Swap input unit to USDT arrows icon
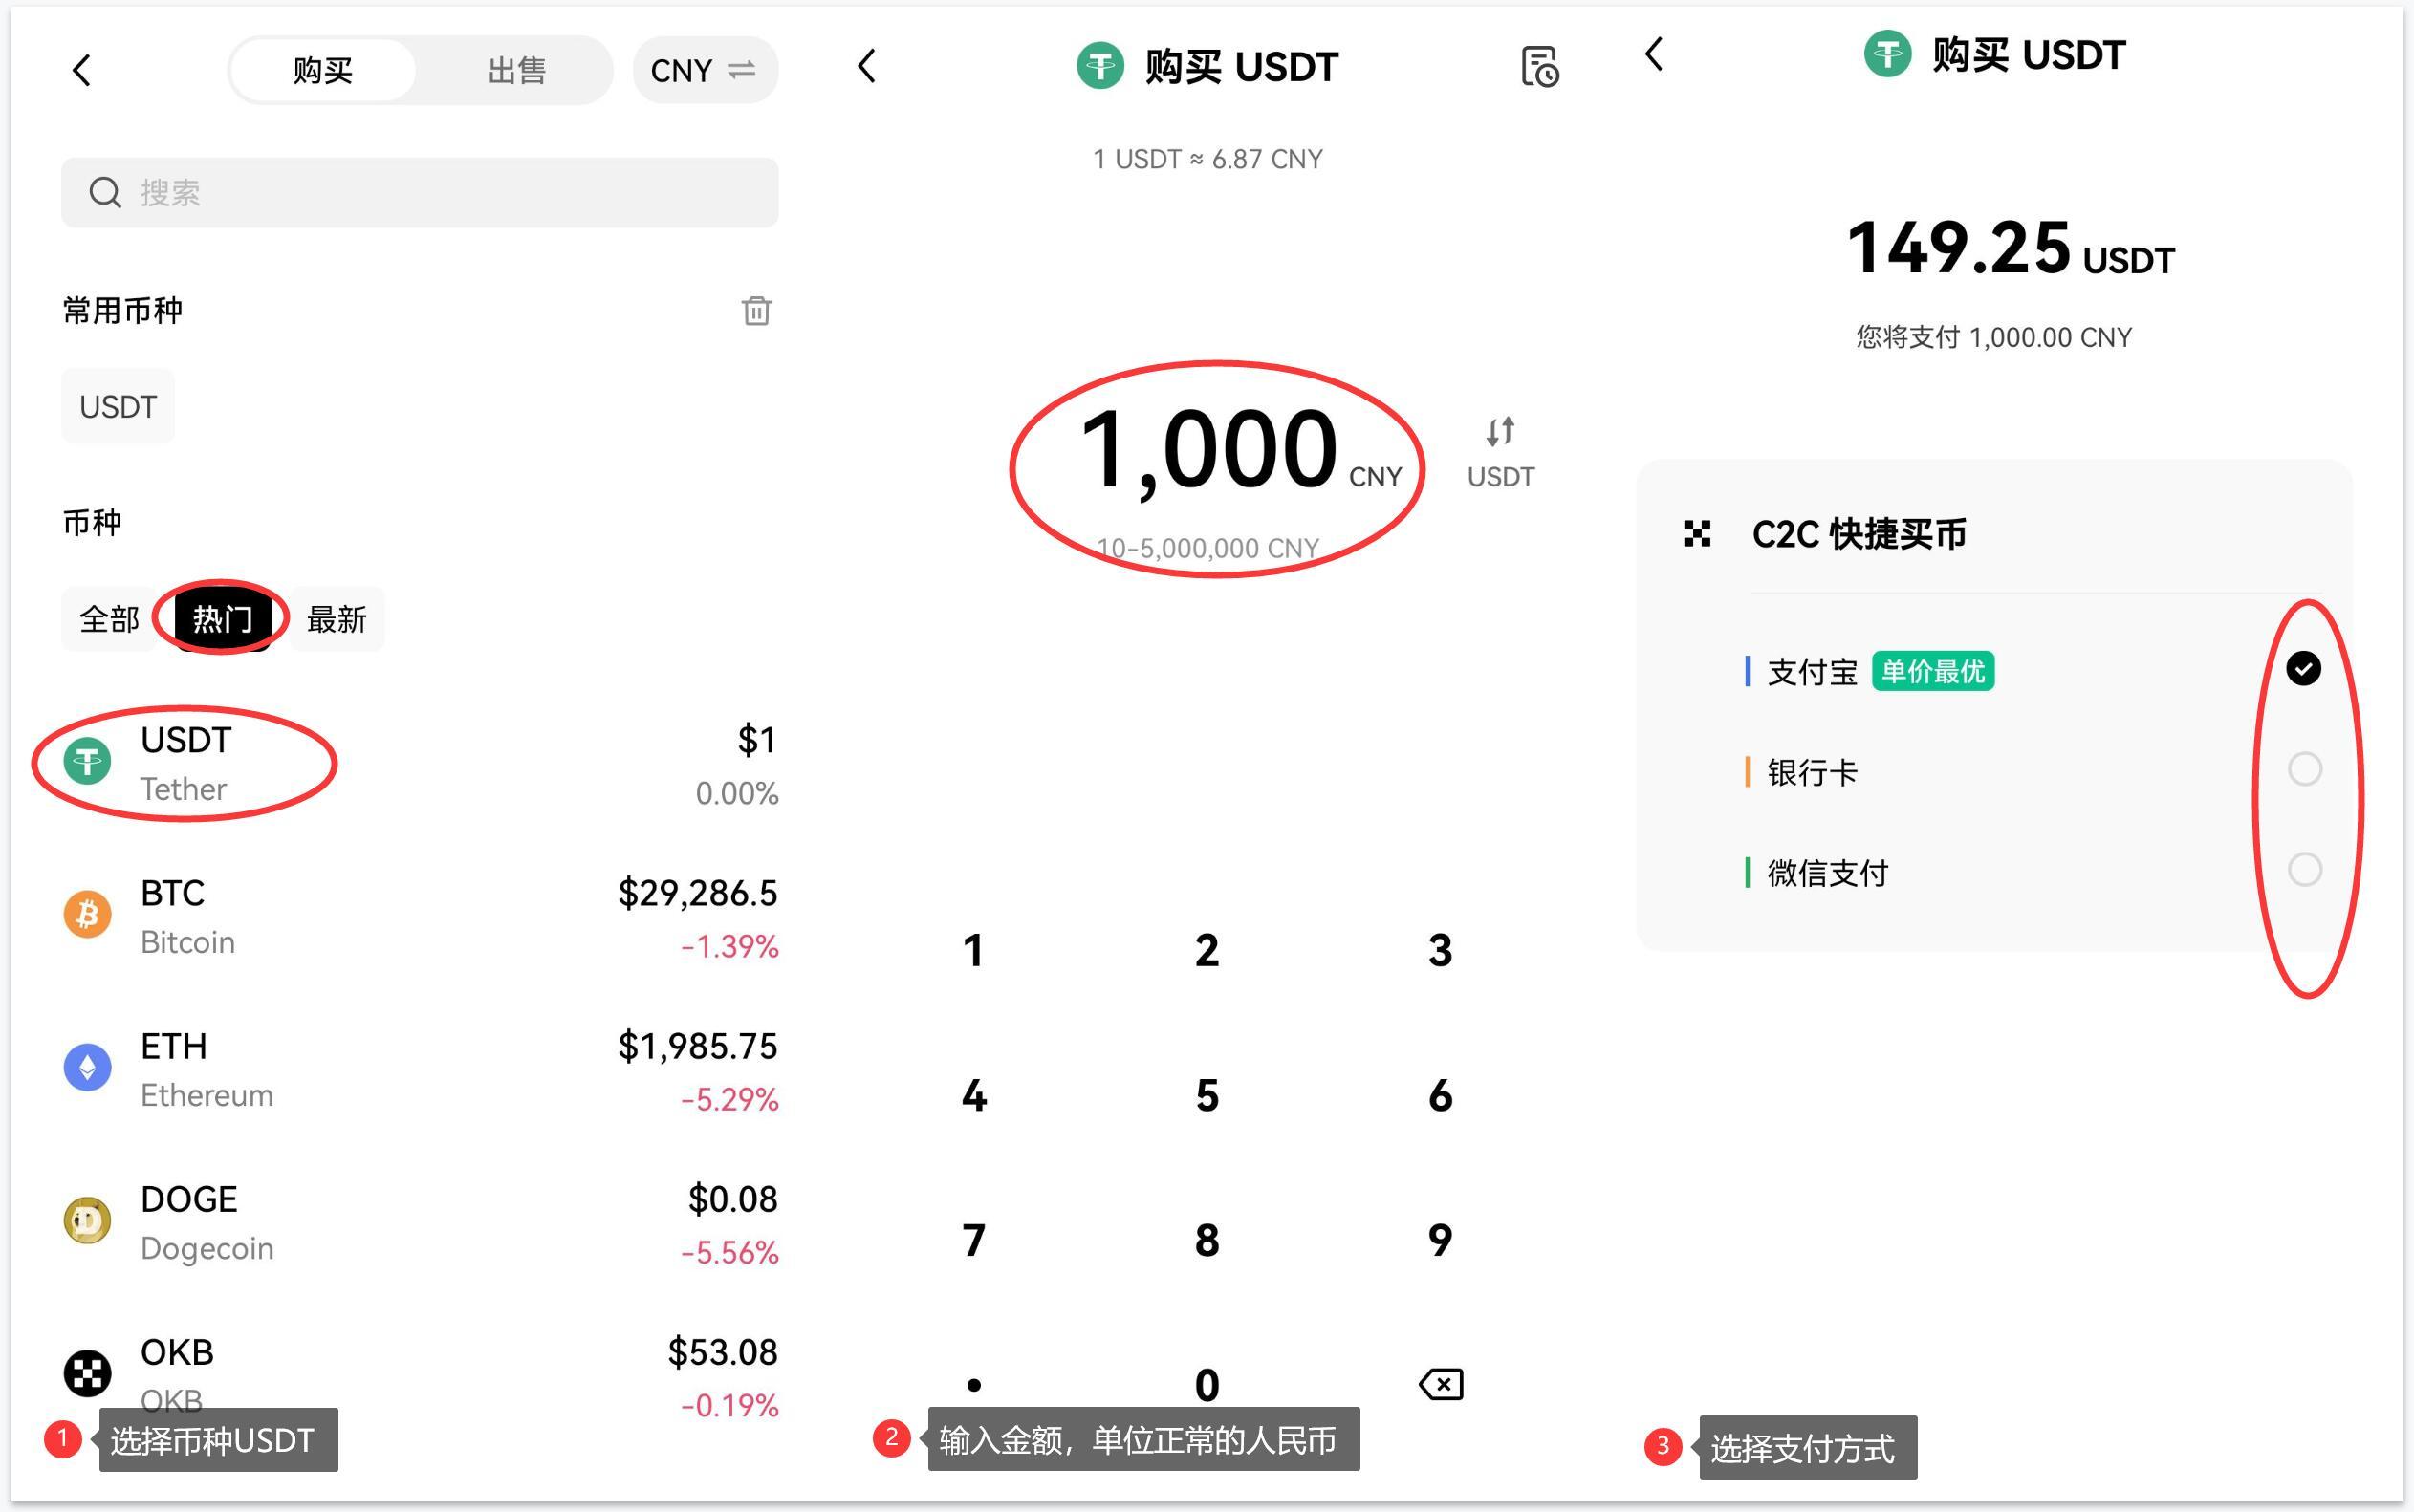 click(1500, 432)
